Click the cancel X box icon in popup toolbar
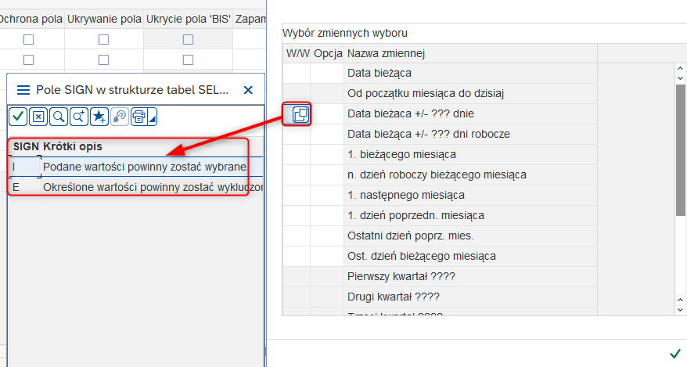 tap(38, 117)
